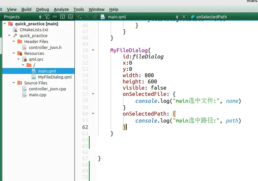Click the controller_json.h file icon

(24, 48)
